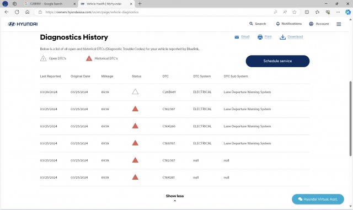The width and height of the screenshot is (353, 210).
Task: Open the Account profile icon
Action: pos(311,24)
